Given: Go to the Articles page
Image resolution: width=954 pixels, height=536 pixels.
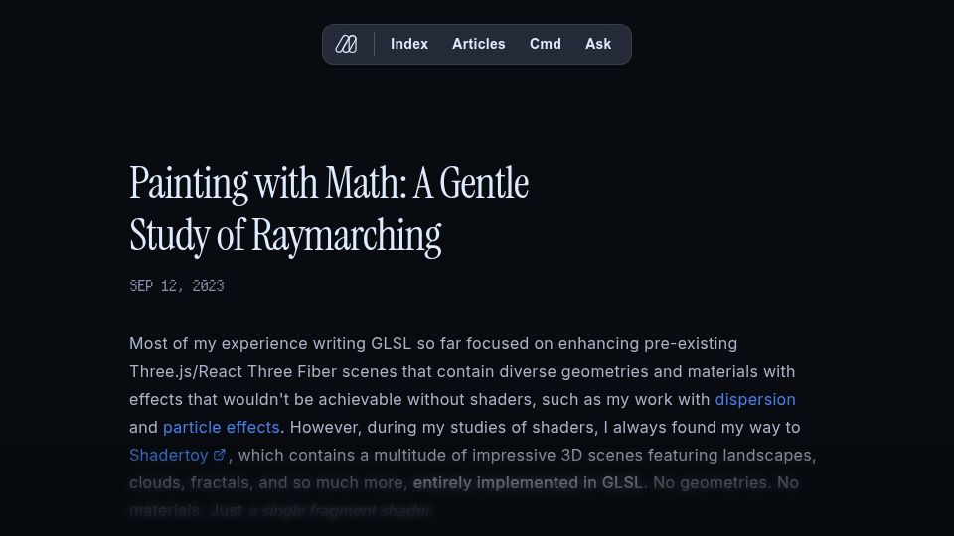Looking at the screenshot, I should coord(479,44).
